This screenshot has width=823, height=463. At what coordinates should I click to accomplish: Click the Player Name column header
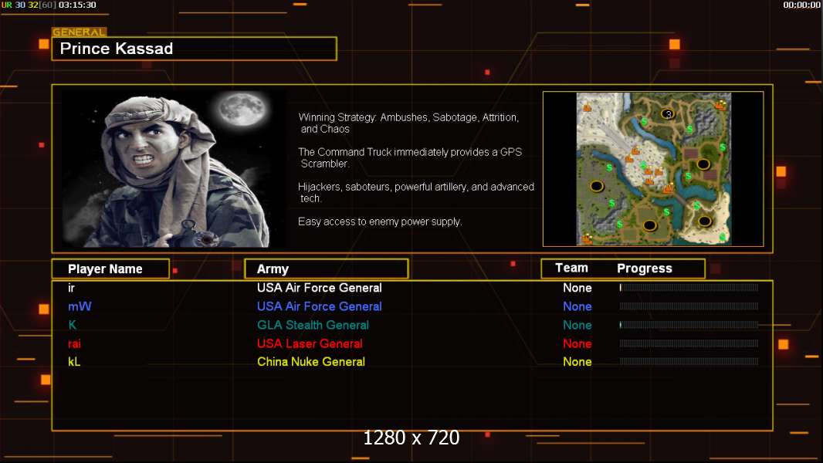[x=110, y=269]
